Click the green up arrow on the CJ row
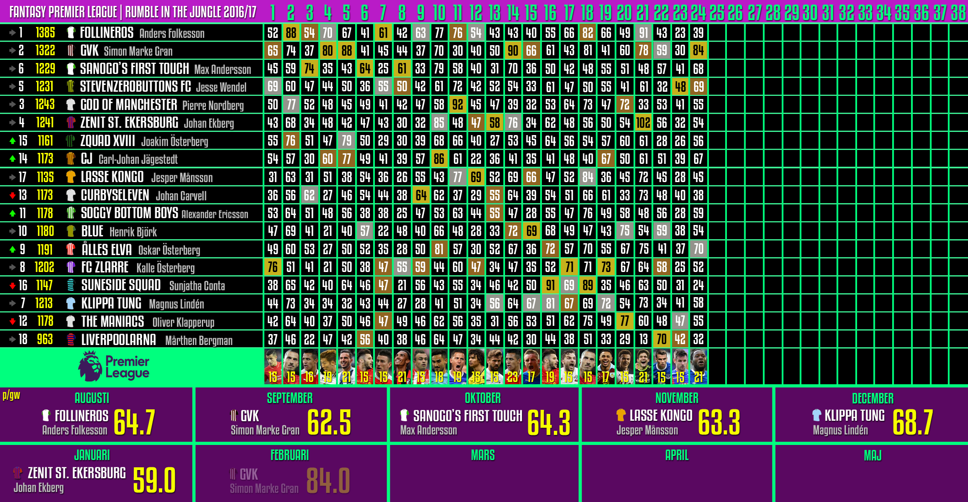The height and width of the screenshot is (502, 968). coord(12,159)
